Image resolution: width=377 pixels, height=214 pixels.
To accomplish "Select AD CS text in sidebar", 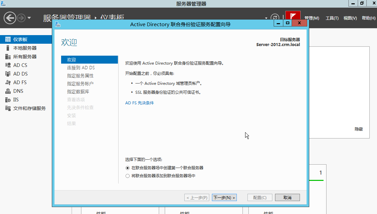I will pos(20,65).
